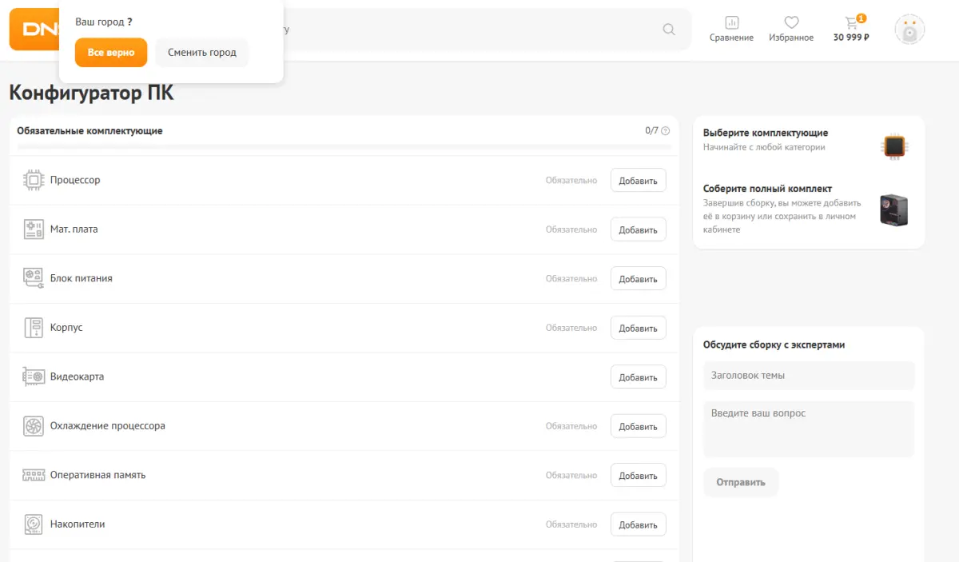This screenshot has height=562, width=959.
Task: Click the Корпус case icon
Action: click(33, 328)
